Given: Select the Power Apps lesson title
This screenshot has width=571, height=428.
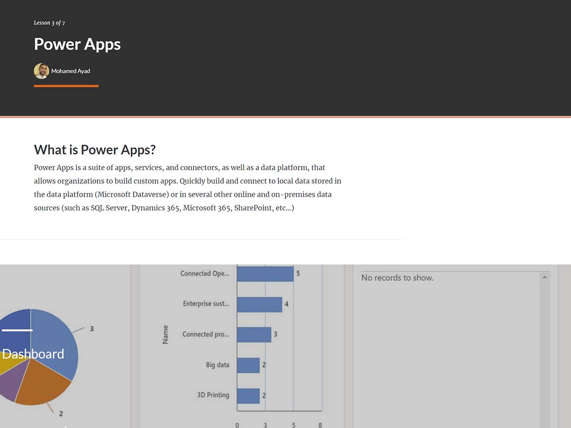Looking at the screenshot, I should (x=77, y=44).
